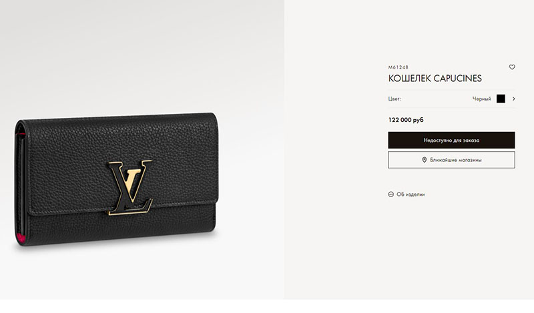Click the Черный color name
This screenshot has width=534, height=313.
[481, 99]
